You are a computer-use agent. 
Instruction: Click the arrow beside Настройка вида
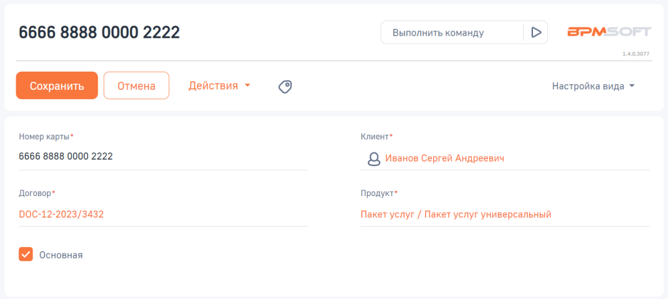click(x=632, y=86)
